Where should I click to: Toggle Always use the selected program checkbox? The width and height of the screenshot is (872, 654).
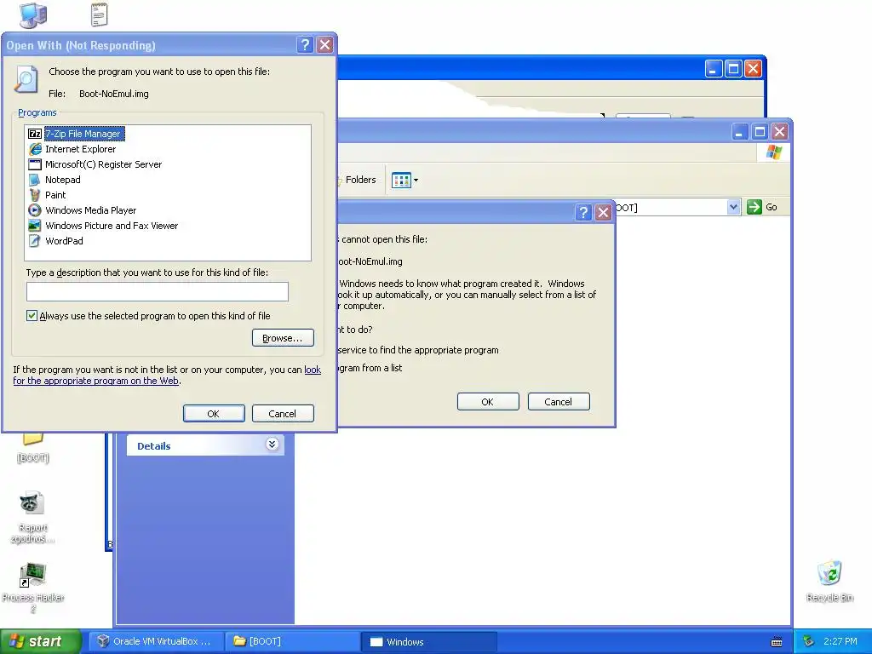(32, 316)
